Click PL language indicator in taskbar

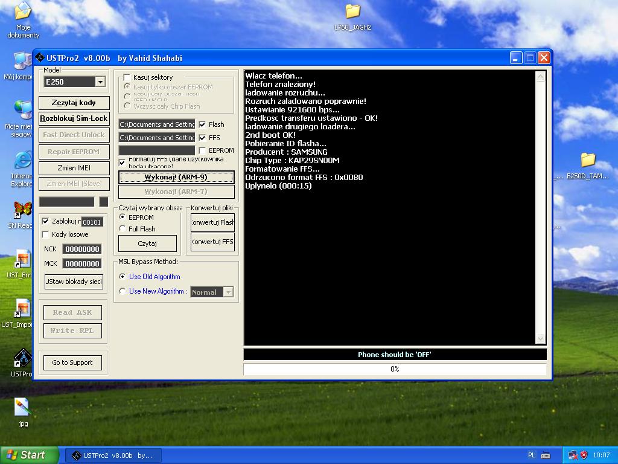[531, 455]
